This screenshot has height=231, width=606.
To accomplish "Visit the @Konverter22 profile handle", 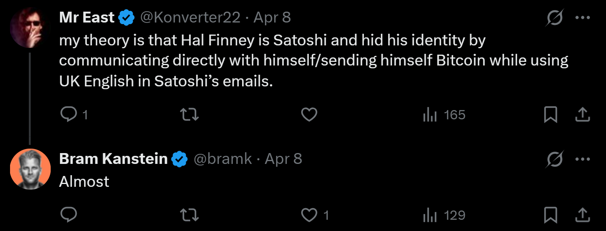I will tap(190, 18).
